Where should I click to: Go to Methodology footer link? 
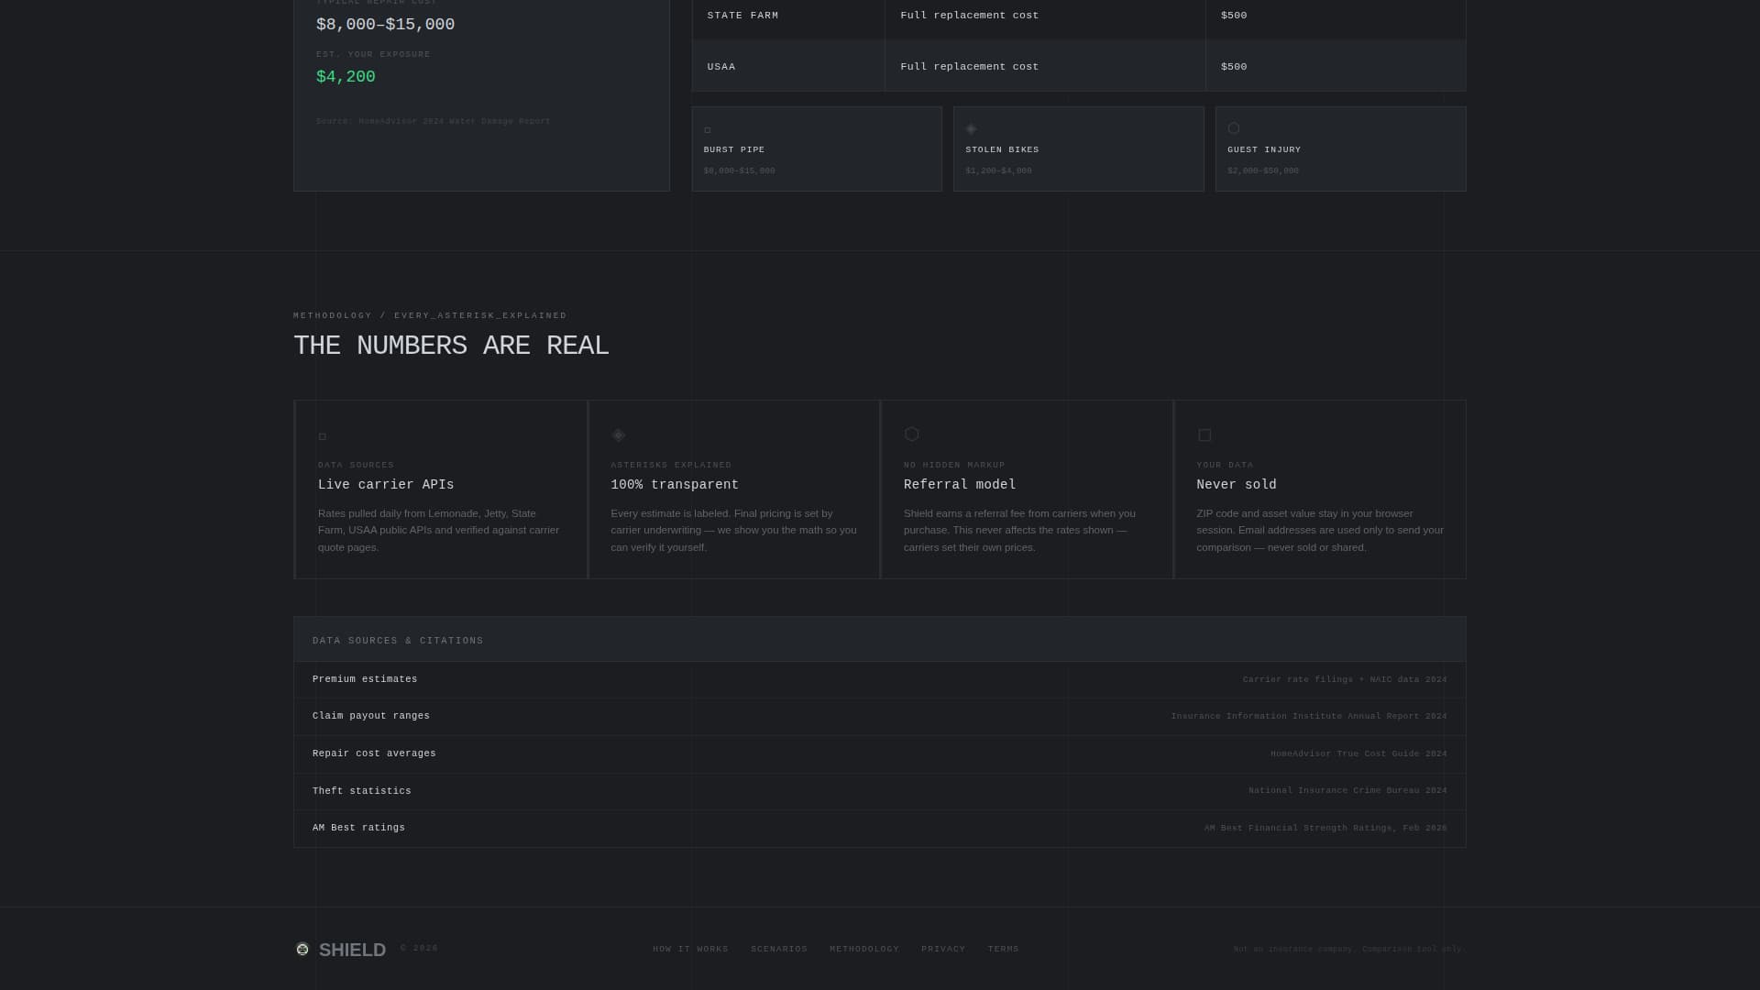[x=864, y=950]
